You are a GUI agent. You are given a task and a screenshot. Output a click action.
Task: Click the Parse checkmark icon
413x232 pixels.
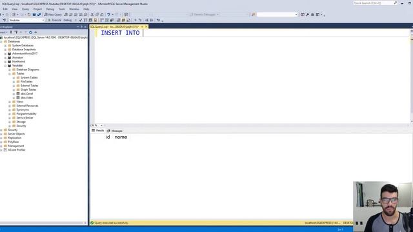81,20
